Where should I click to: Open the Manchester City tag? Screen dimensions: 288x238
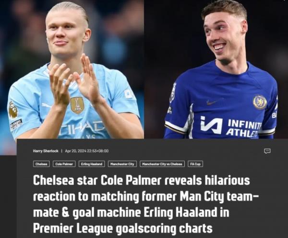pos(122,164)
